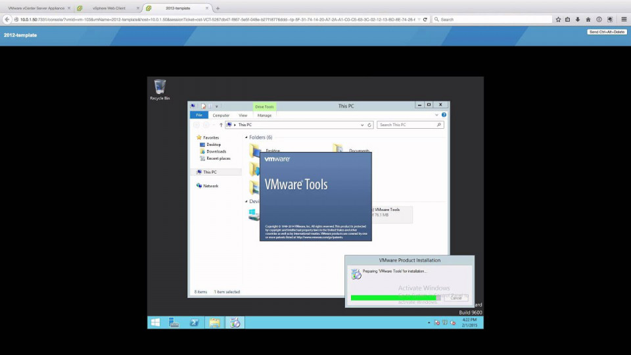This screenshot has width=631, height=355.
Task: Click the Action Center flag tray icon
Action: pyautogui.click(x=436, y=323)
